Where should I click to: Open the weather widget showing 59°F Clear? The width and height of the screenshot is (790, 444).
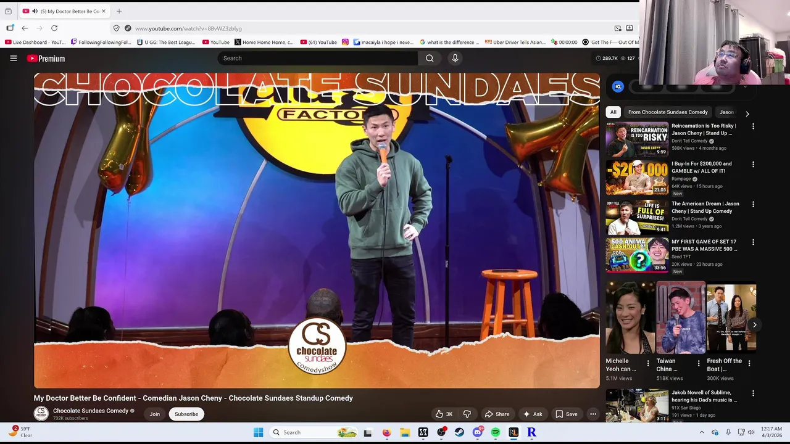(x=20, y=432)
